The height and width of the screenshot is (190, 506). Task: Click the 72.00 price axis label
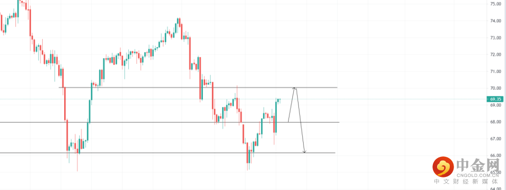pyautogui.click(x=496, y=55)
